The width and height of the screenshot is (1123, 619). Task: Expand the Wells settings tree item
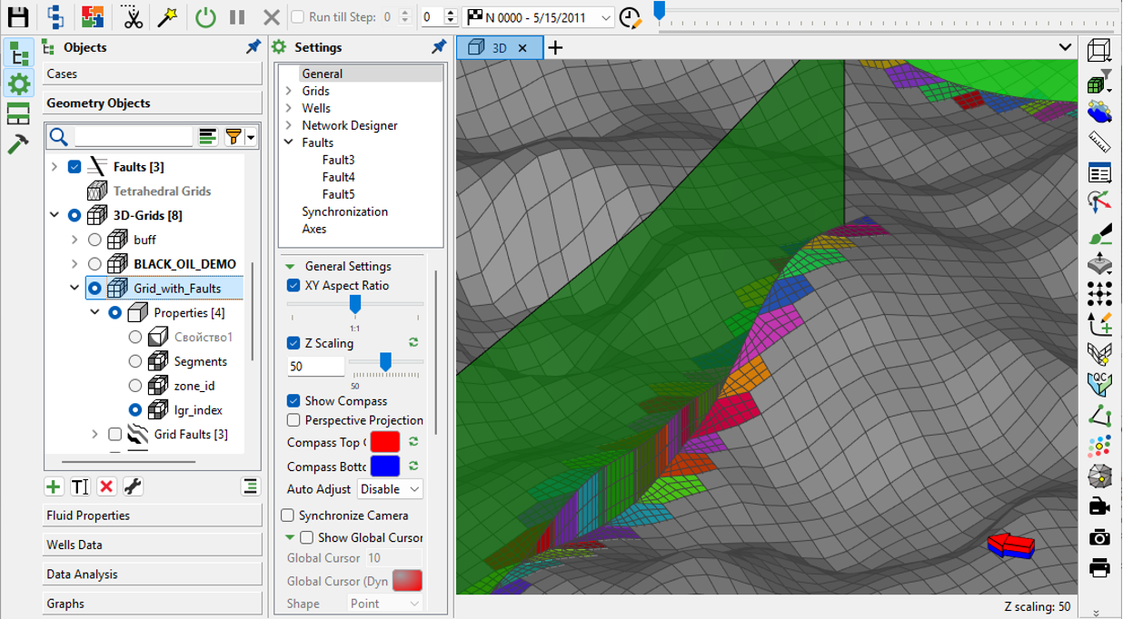[289, 108]
